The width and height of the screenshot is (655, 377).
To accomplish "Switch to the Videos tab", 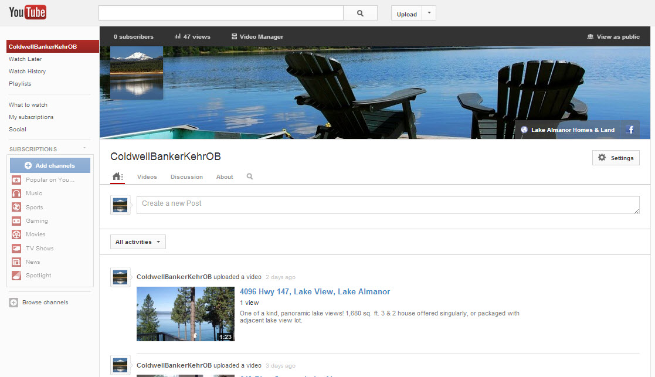I will 147,177.
